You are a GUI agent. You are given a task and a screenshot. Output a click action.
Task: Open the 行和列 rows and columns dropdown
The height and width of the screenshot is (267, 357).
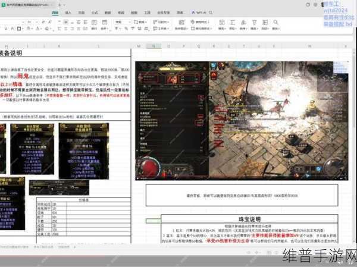tap(161, 22)
